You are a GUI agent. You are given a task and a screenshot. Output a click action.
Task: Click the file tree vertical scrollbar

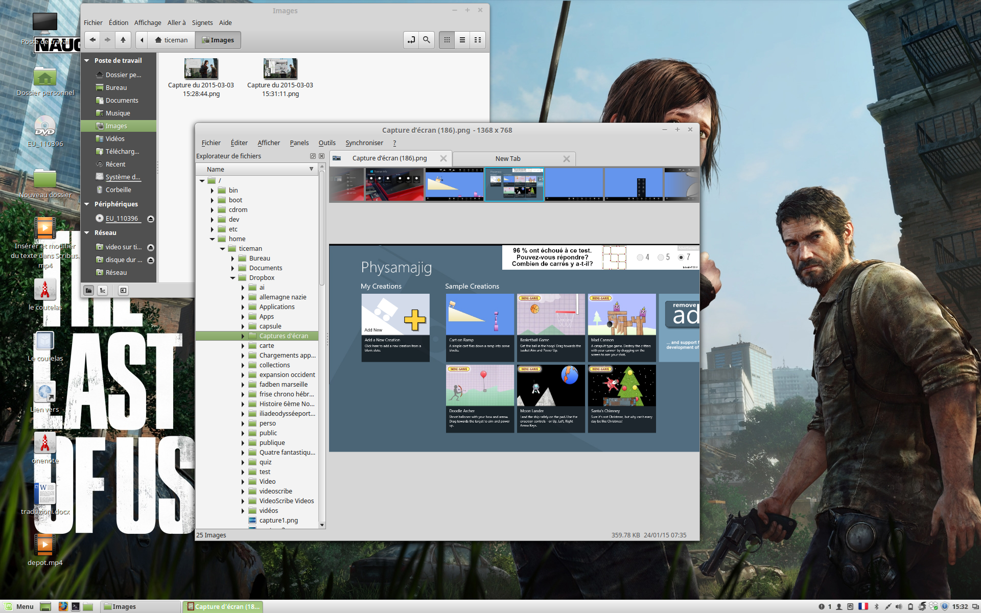322,229
